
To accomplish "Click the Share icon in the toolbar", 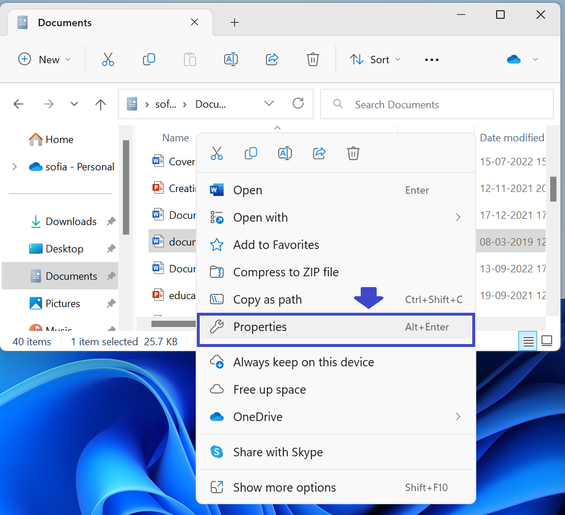I will (x=272, y=59).
